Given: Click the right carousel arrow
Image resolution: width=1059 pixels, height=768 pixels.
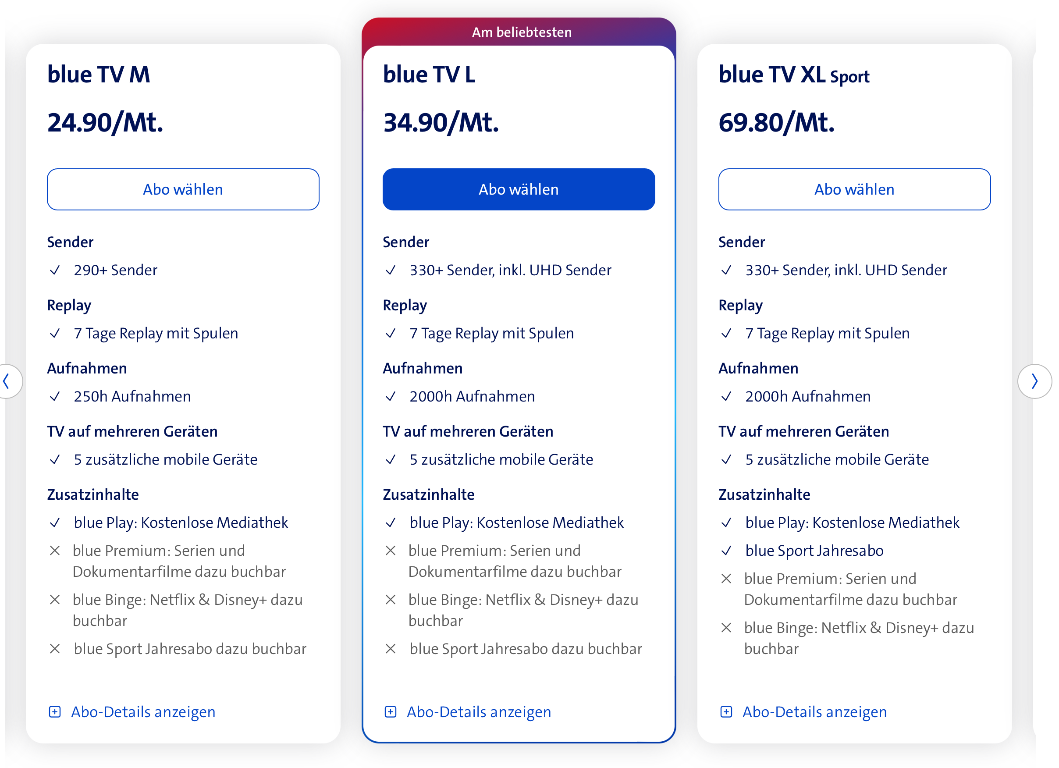Looking at the screenshot, I should (1036, 381).
